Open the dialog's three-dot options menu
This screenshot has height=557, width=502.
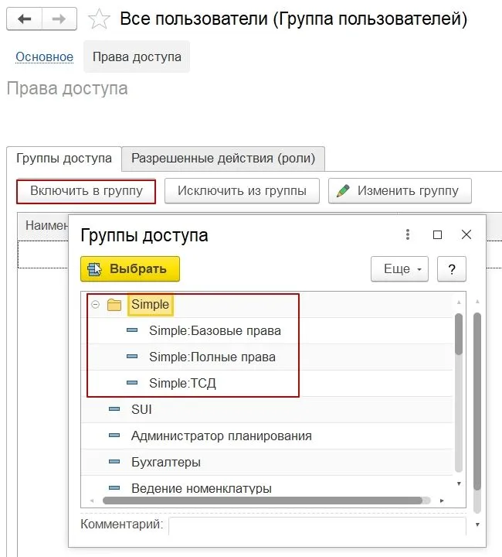click(x=408, y=235)
